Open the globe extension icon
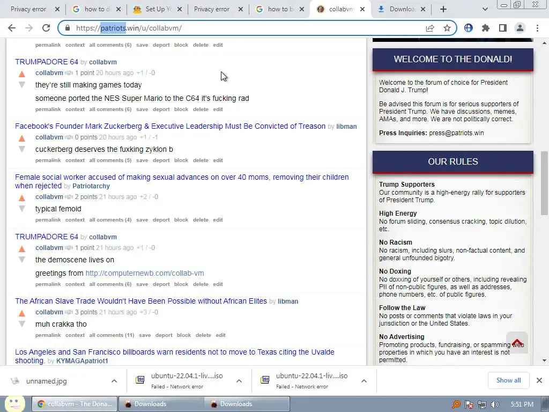 pos(469,28)
